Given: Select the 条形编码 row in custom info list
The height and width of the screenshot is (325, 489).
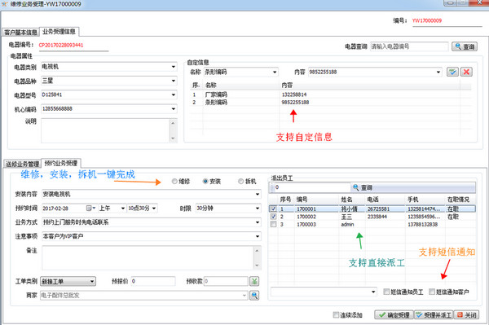Looking at the screenshot, I should pyautogui.click(x=331, y=102).
